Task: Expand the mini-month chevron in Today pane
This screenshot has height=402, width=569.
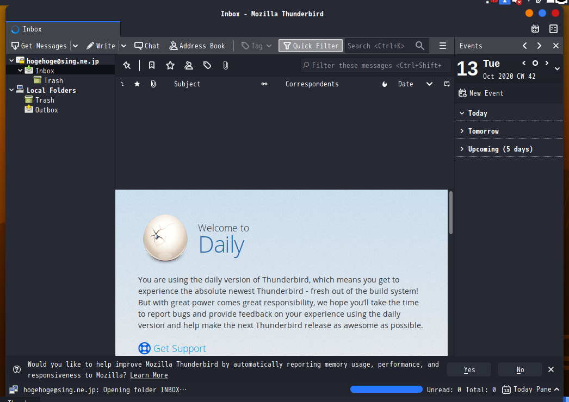Action: click(x=557, y=69)
